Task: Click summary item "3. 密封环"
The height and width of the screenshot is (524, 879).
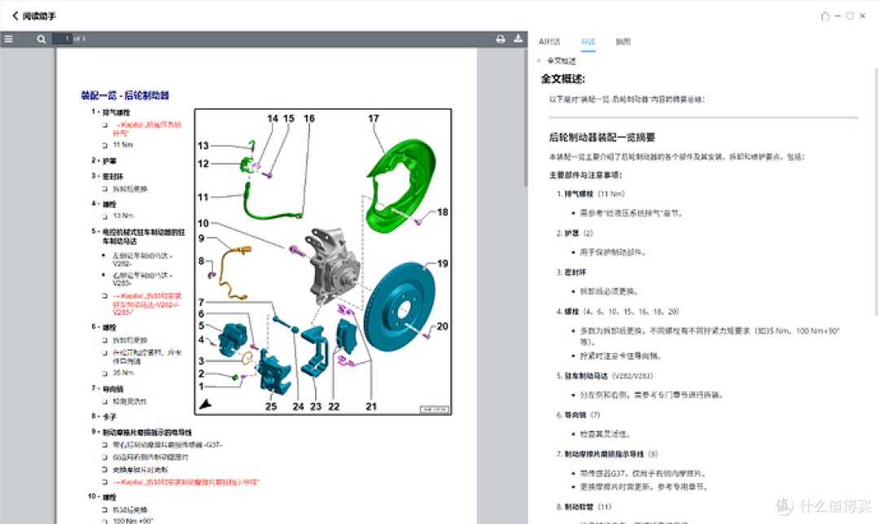Action: coord(571,273)
